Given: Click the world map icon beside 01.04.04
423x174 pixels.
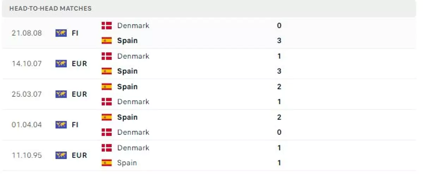Looking at the screenshot, I should click(61, 125).
